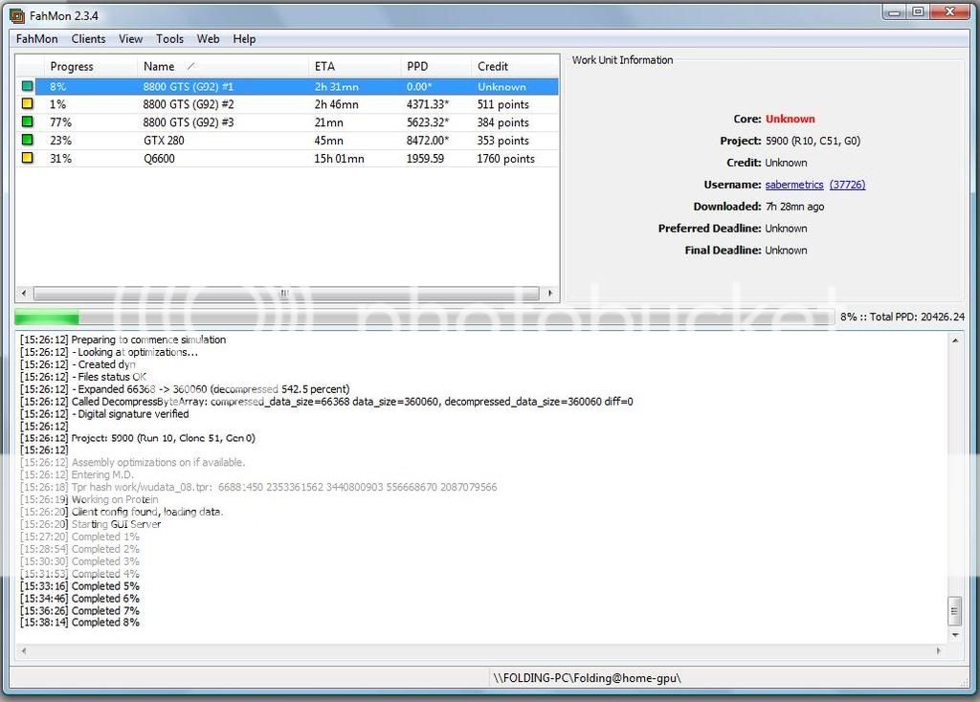Sort clients by the Progress column

point(72,66)
